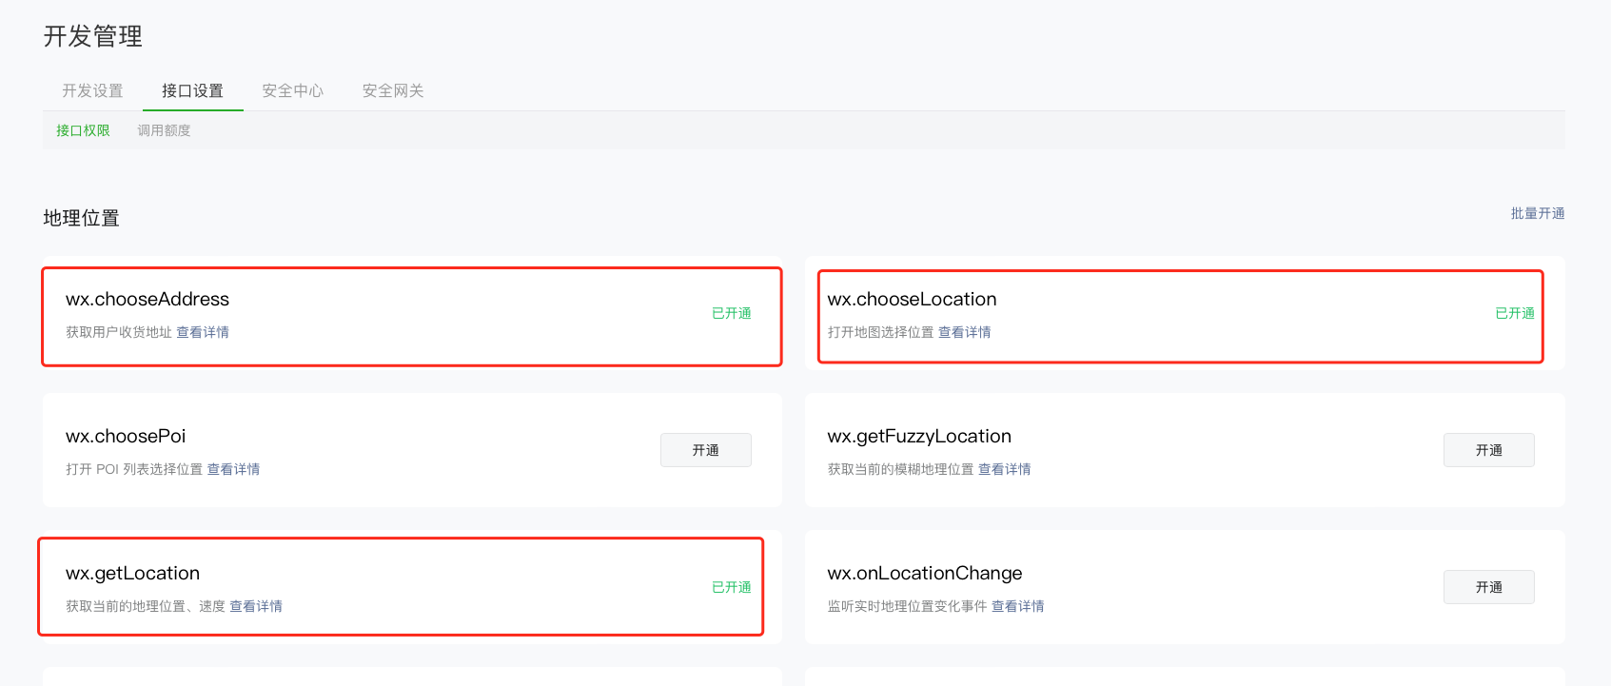Enable wx.getFuzzyLocation with 开通 button

tap(1488, 450)
